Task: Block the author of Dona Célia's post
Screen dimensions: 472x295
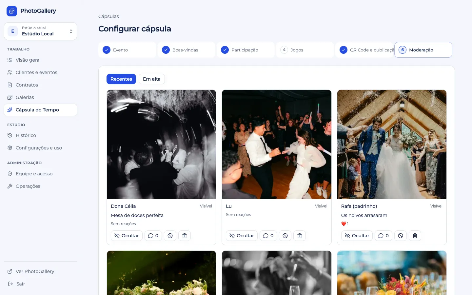Action: pos(170,236)
